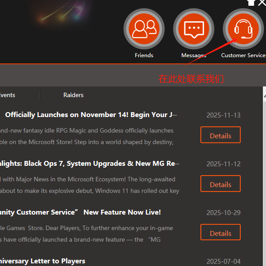
Task: Close the window with the X icon
Action: [262, 2]
